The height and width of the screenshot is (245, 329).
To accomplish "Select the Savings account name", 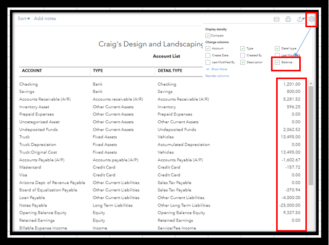I will [x=27, y=91].
